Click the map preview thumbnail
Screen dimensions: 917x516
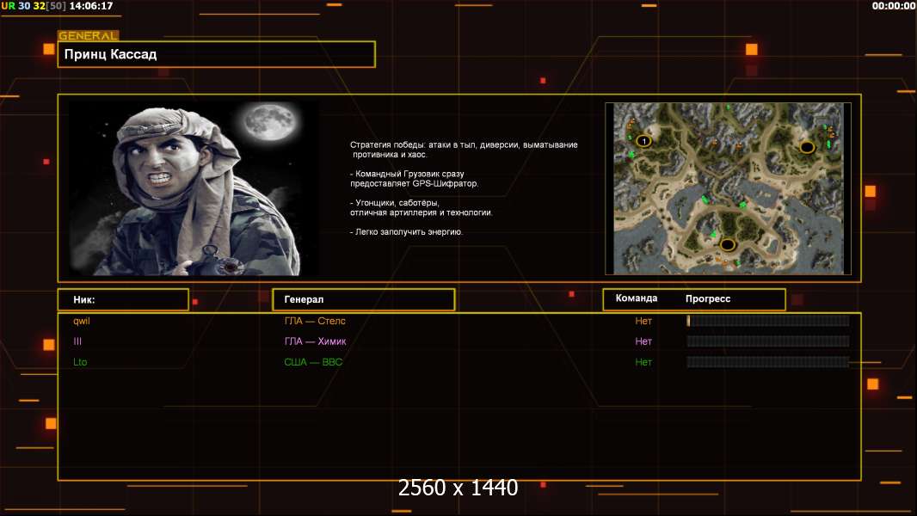pyautogui.click(x=728, y=188)
